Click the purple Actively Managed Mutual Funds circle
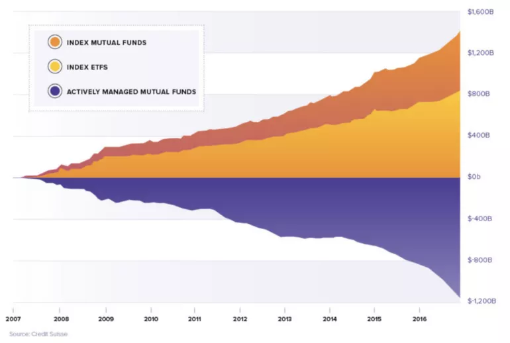 coord(54,91)
